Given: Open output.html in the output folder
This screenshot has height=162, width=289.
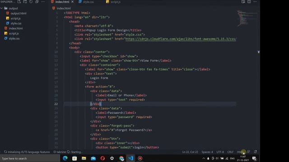Looking at the screenshot, I should pyautogui.click(x=19, y=13).
